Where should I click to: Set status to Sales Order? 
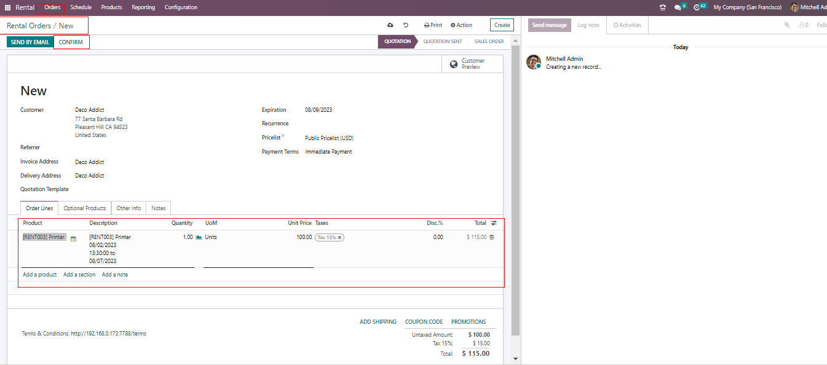[489, 42]
